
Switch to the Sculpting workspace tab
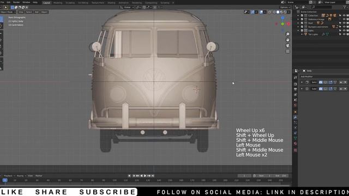[70, 3]
